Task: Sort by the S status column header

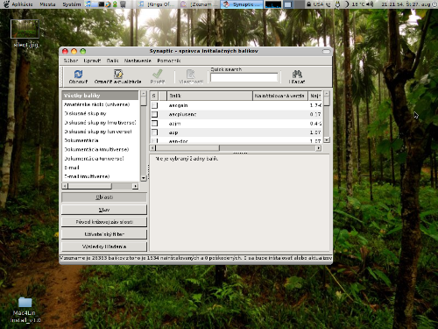Action: [154, 96]
